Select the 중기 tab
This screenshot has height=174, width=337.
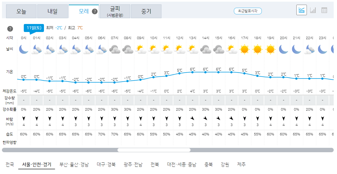146,11
